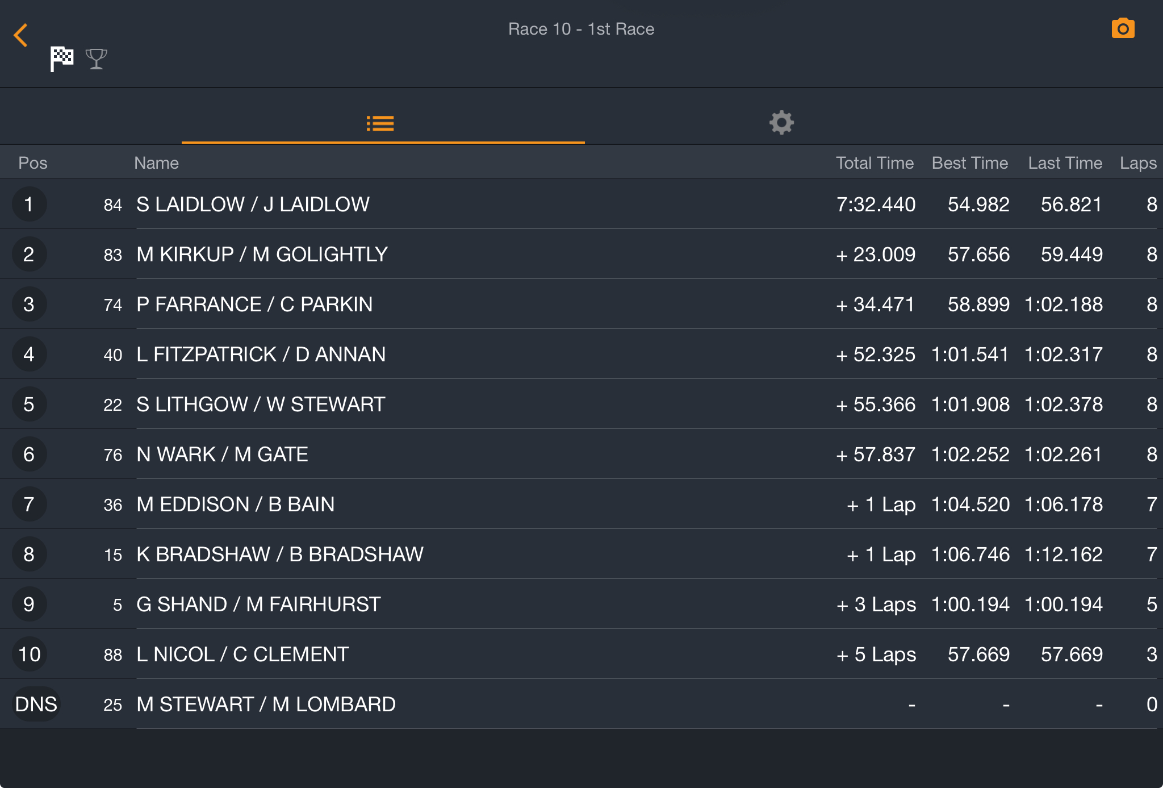Open M KIRKUP / M GOLIGHTLY row
1163x788 pixels.
click(581, 255)
